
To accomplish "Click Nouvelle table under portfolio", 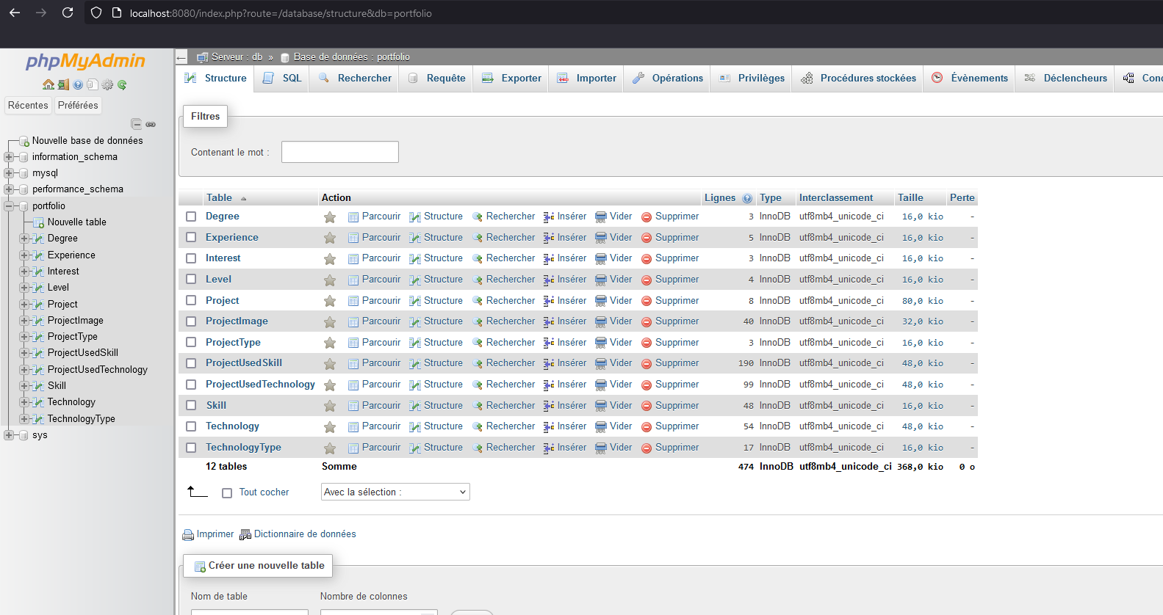I will pyautogui.click(x=77, y=222).
